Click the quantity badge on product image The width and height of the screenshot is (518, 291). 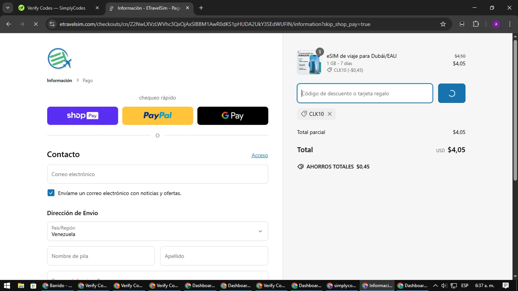click(x=320, y=52)
